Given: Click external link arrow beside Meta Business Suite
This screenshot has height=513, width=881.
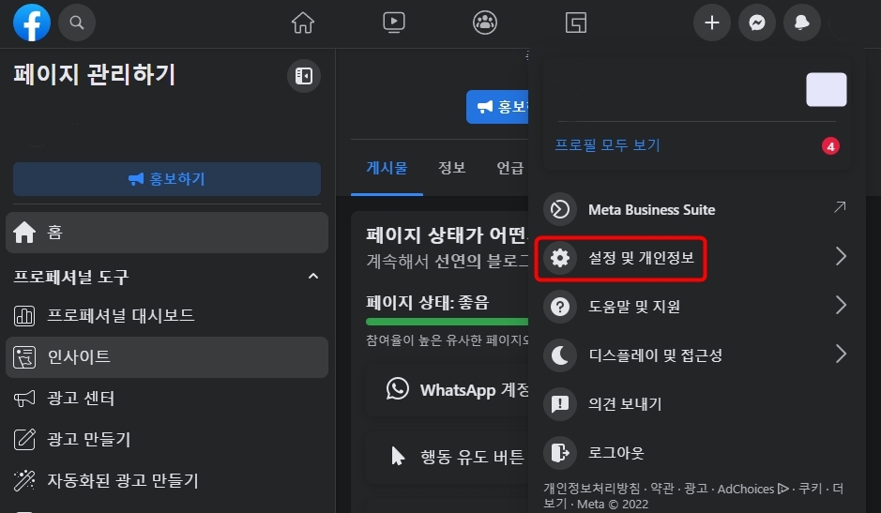Looking at the screenshot, I should click(840, 207).
